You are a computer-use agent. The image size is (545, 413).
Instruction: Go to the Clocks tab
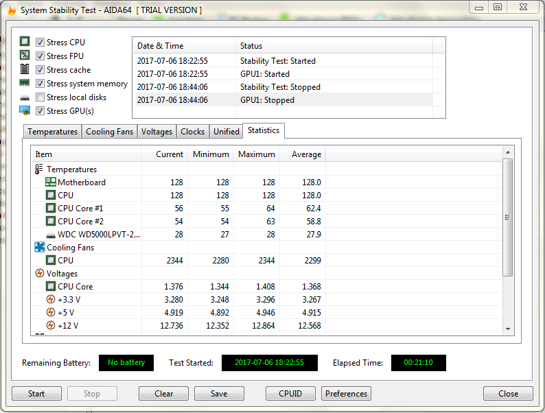click(193, 132)
